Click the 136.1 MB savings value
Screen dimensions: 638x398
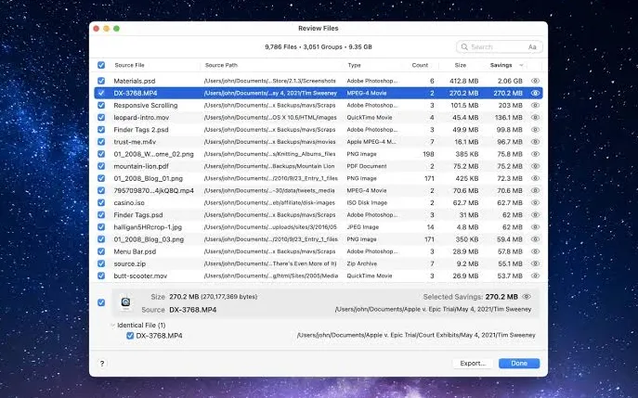tap(509, 118)
